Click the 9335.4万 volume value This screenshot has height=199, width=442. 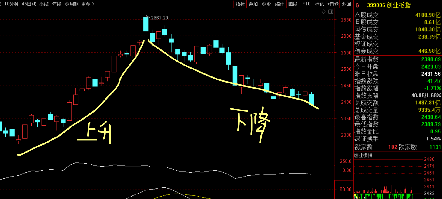click(x=429, y=110)
